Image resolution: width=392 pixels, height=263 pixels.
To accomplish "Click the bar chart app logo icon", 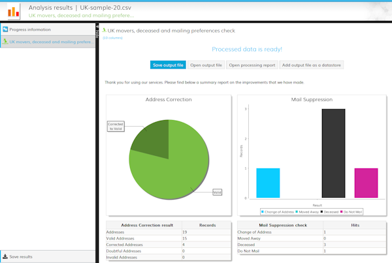I will coord(14,12).
